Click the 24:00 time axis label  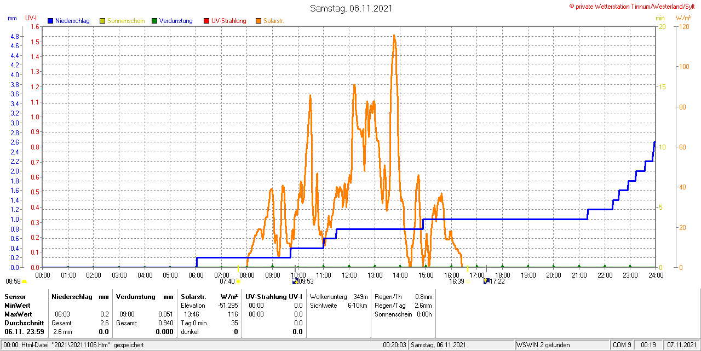click(656, 275)
